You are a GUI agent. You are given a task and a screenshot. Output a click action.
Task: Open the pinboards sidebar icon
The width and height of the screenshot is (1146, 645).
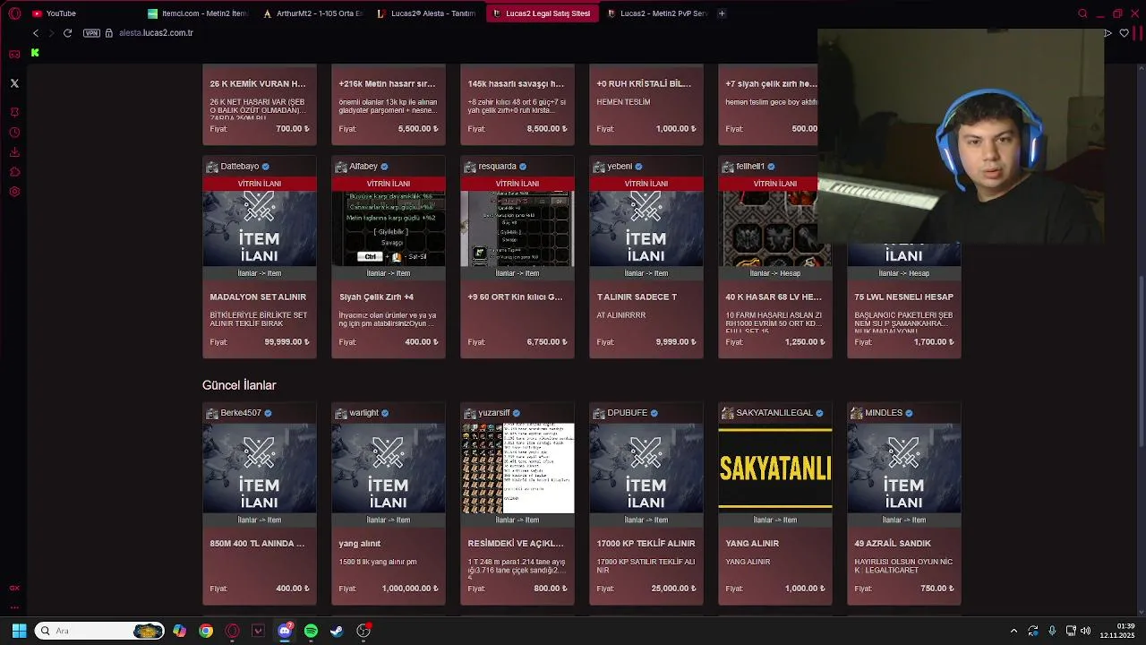[14, 112]
